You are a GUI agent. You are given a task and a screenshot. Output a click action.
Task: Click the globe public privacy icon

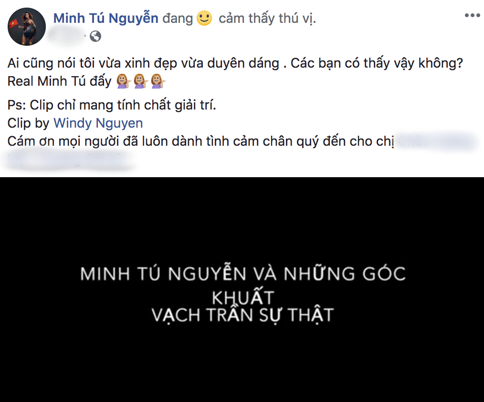[95, 36]
